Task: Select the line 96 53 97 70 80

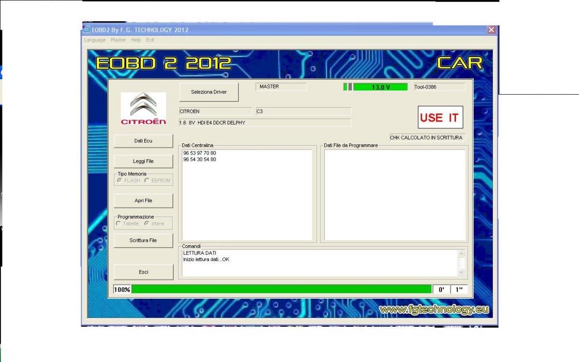Action: click(x=200, y=153)
